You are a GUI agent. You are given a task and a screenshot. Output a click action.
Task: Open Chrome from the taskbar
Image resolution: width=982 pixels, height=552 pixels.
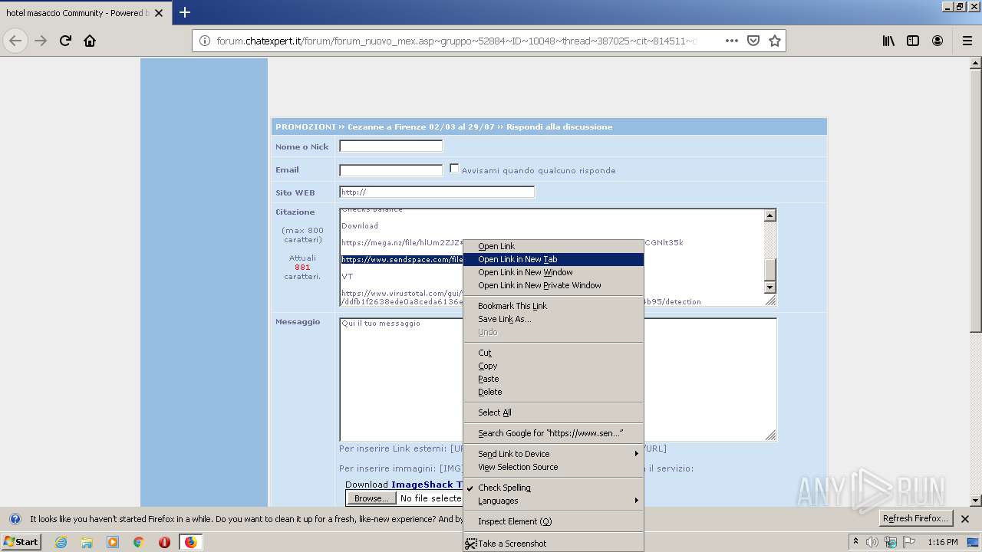138,542
